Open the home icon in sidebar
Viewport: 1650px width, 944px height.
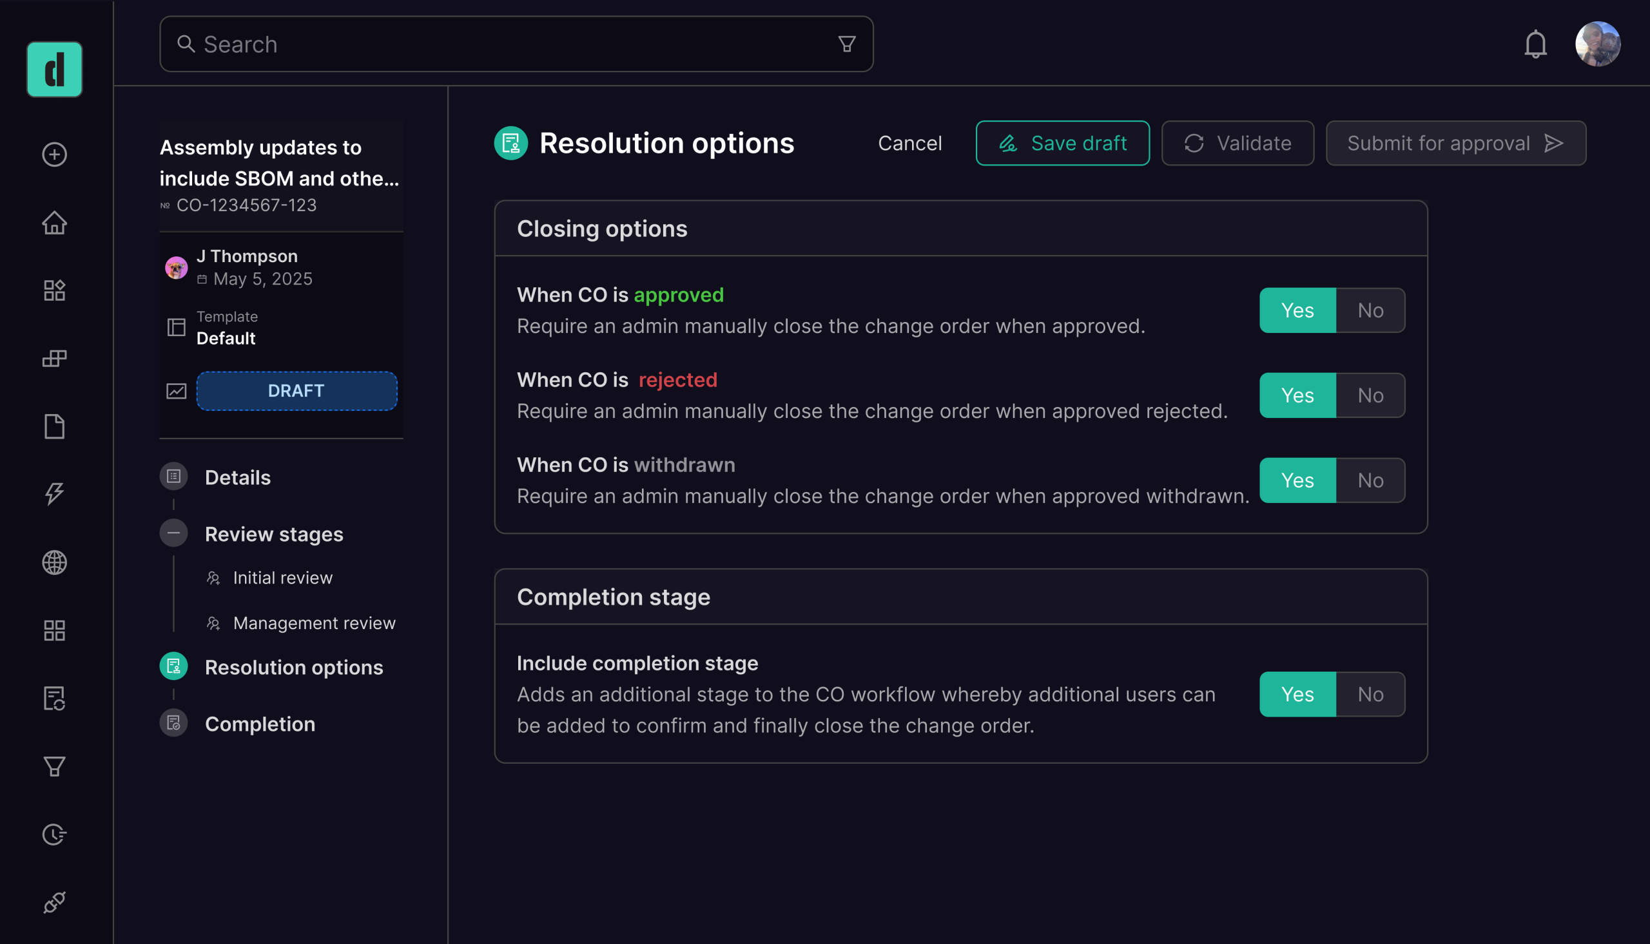pos(55,222)
